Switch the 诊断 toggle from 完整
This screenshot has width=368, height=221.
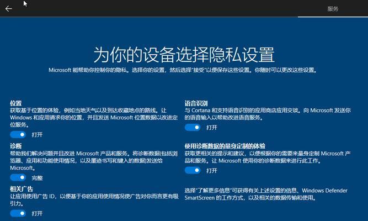coord(18,177)
